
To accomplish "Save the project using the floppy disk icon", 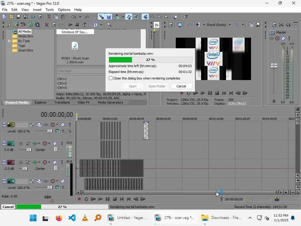I will tap(19, 17).
